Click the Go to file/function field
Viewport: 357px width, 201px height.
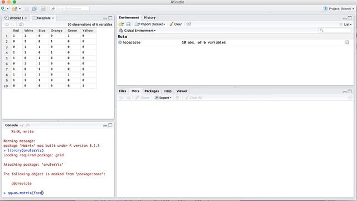coord(70,9)
